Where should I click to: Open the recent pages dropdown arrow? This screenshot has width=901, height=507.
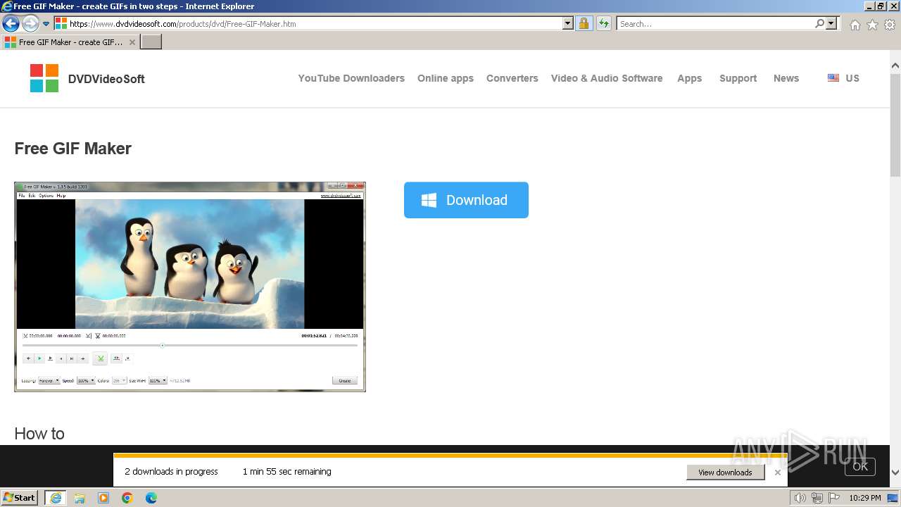46,24
